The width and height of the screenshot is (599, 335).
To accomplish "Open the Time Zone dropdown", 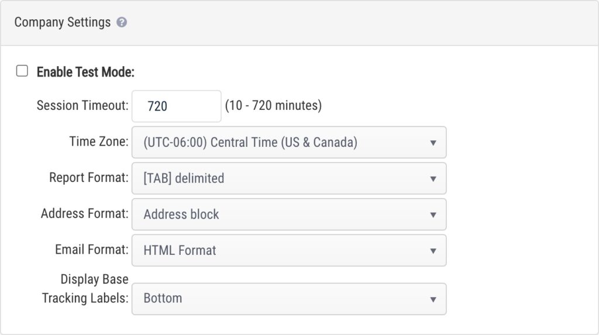I will coord(288,142).
